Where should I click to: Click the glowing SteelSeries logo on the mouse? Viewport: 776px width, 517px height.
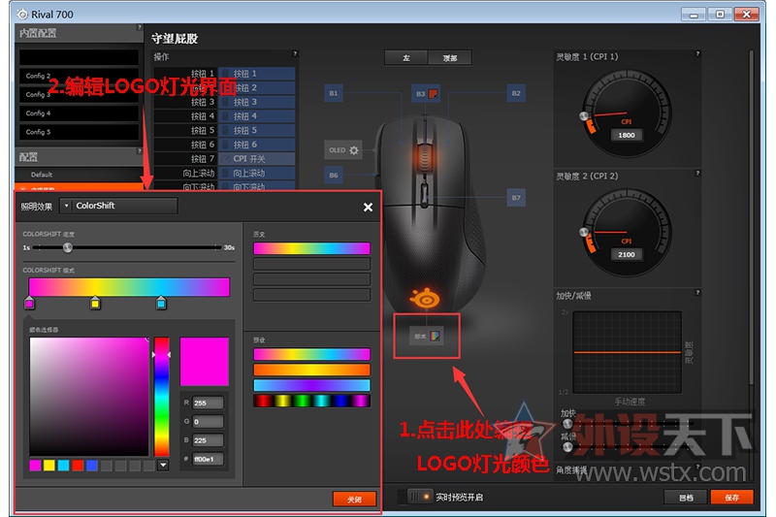(425, 299)
